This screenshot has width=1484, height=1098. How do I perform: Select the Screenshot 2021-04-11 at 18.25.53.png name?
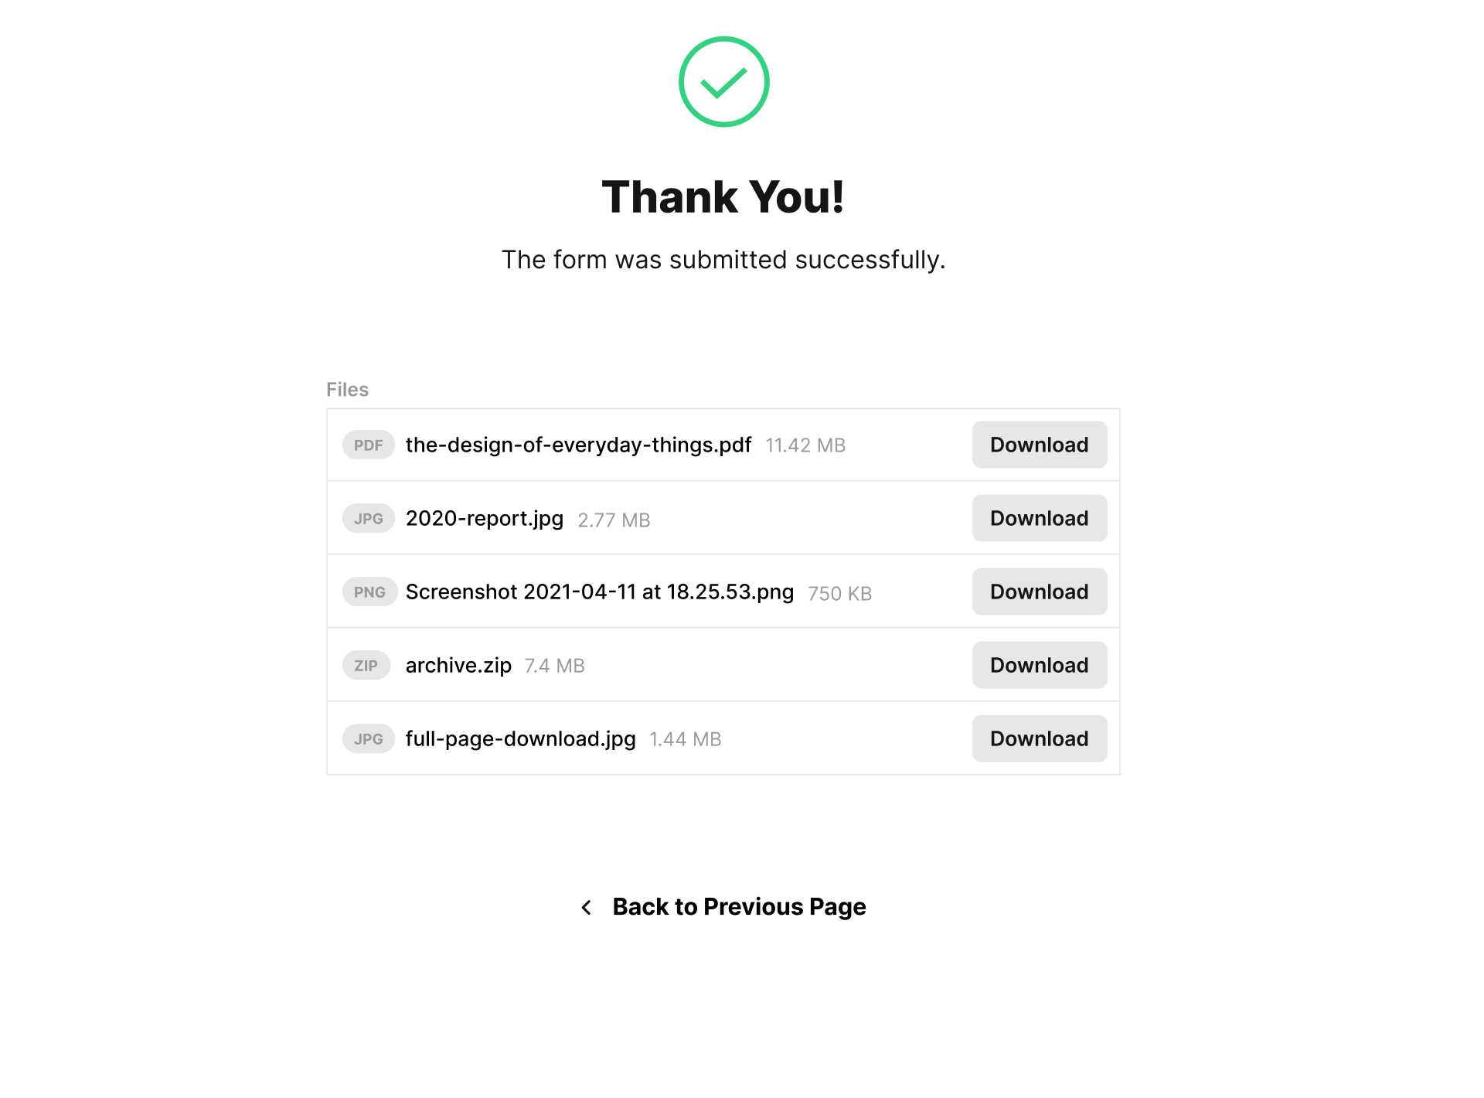pyautogui.click(x=600, y=592)
